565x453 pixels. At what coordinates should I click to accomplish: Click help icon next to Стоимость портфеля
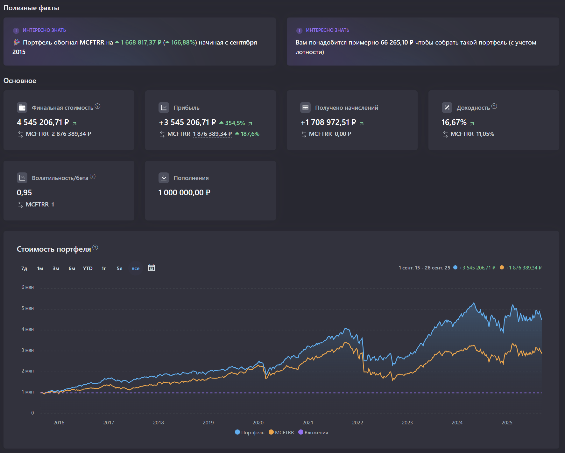pyautogui.click(x=95, y=247)
